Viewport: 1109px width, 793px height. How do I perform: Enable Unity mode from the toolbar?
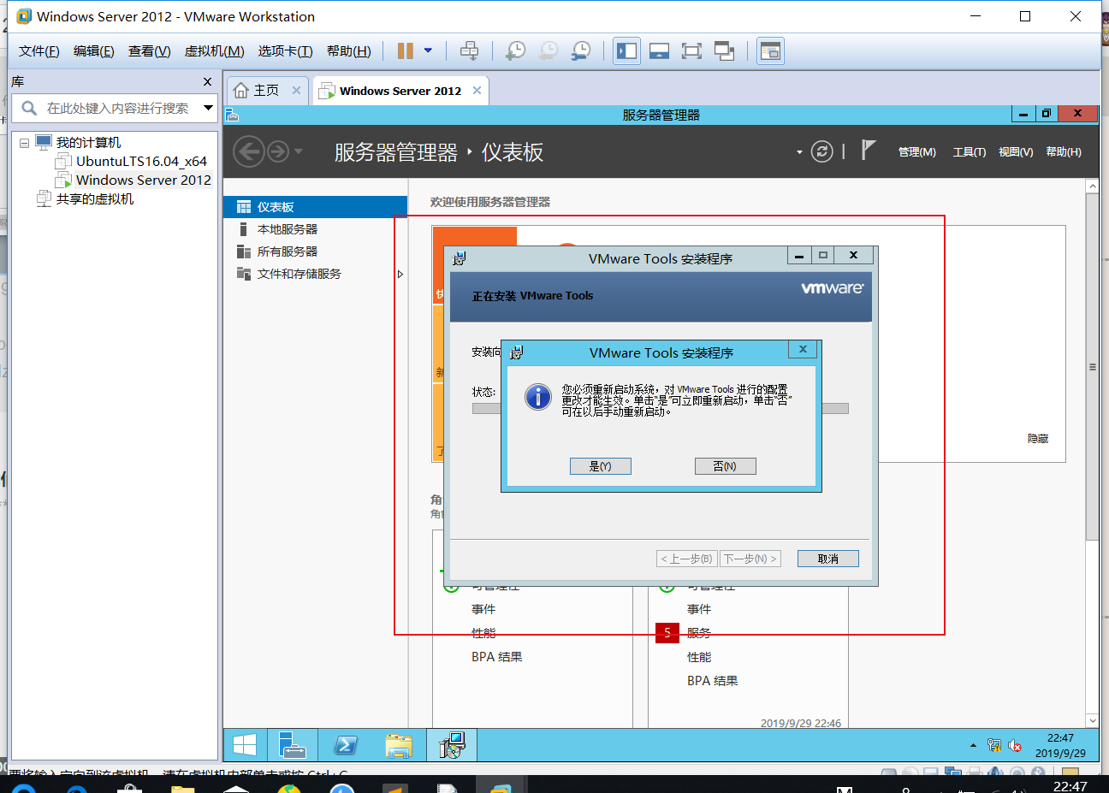coord(725,50)
